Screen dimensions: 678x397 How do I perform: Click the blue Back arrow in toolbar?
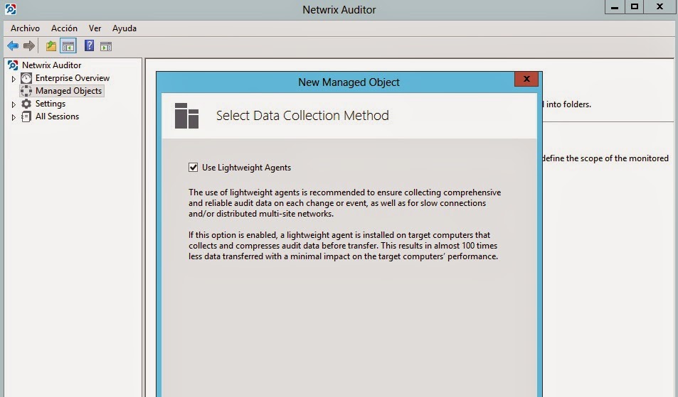[x=13, y=46]
